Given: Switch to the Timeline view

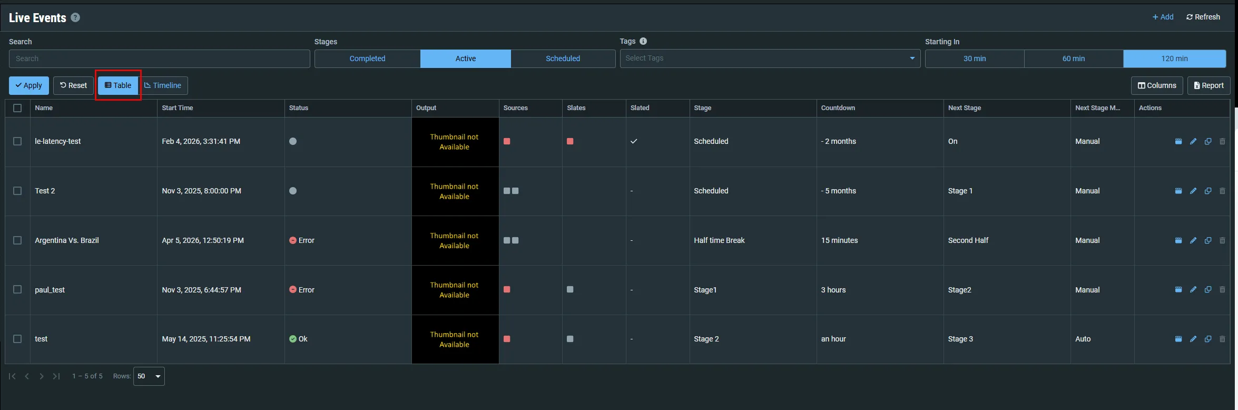Looking at the screenshot, I should [x=163, y=85].
